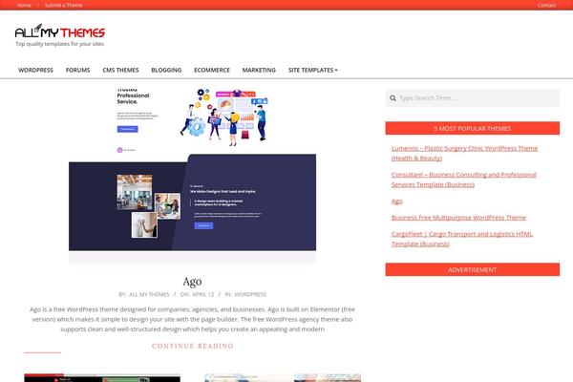
Task: Open the WordPress menu item
Action: [36, 70]
